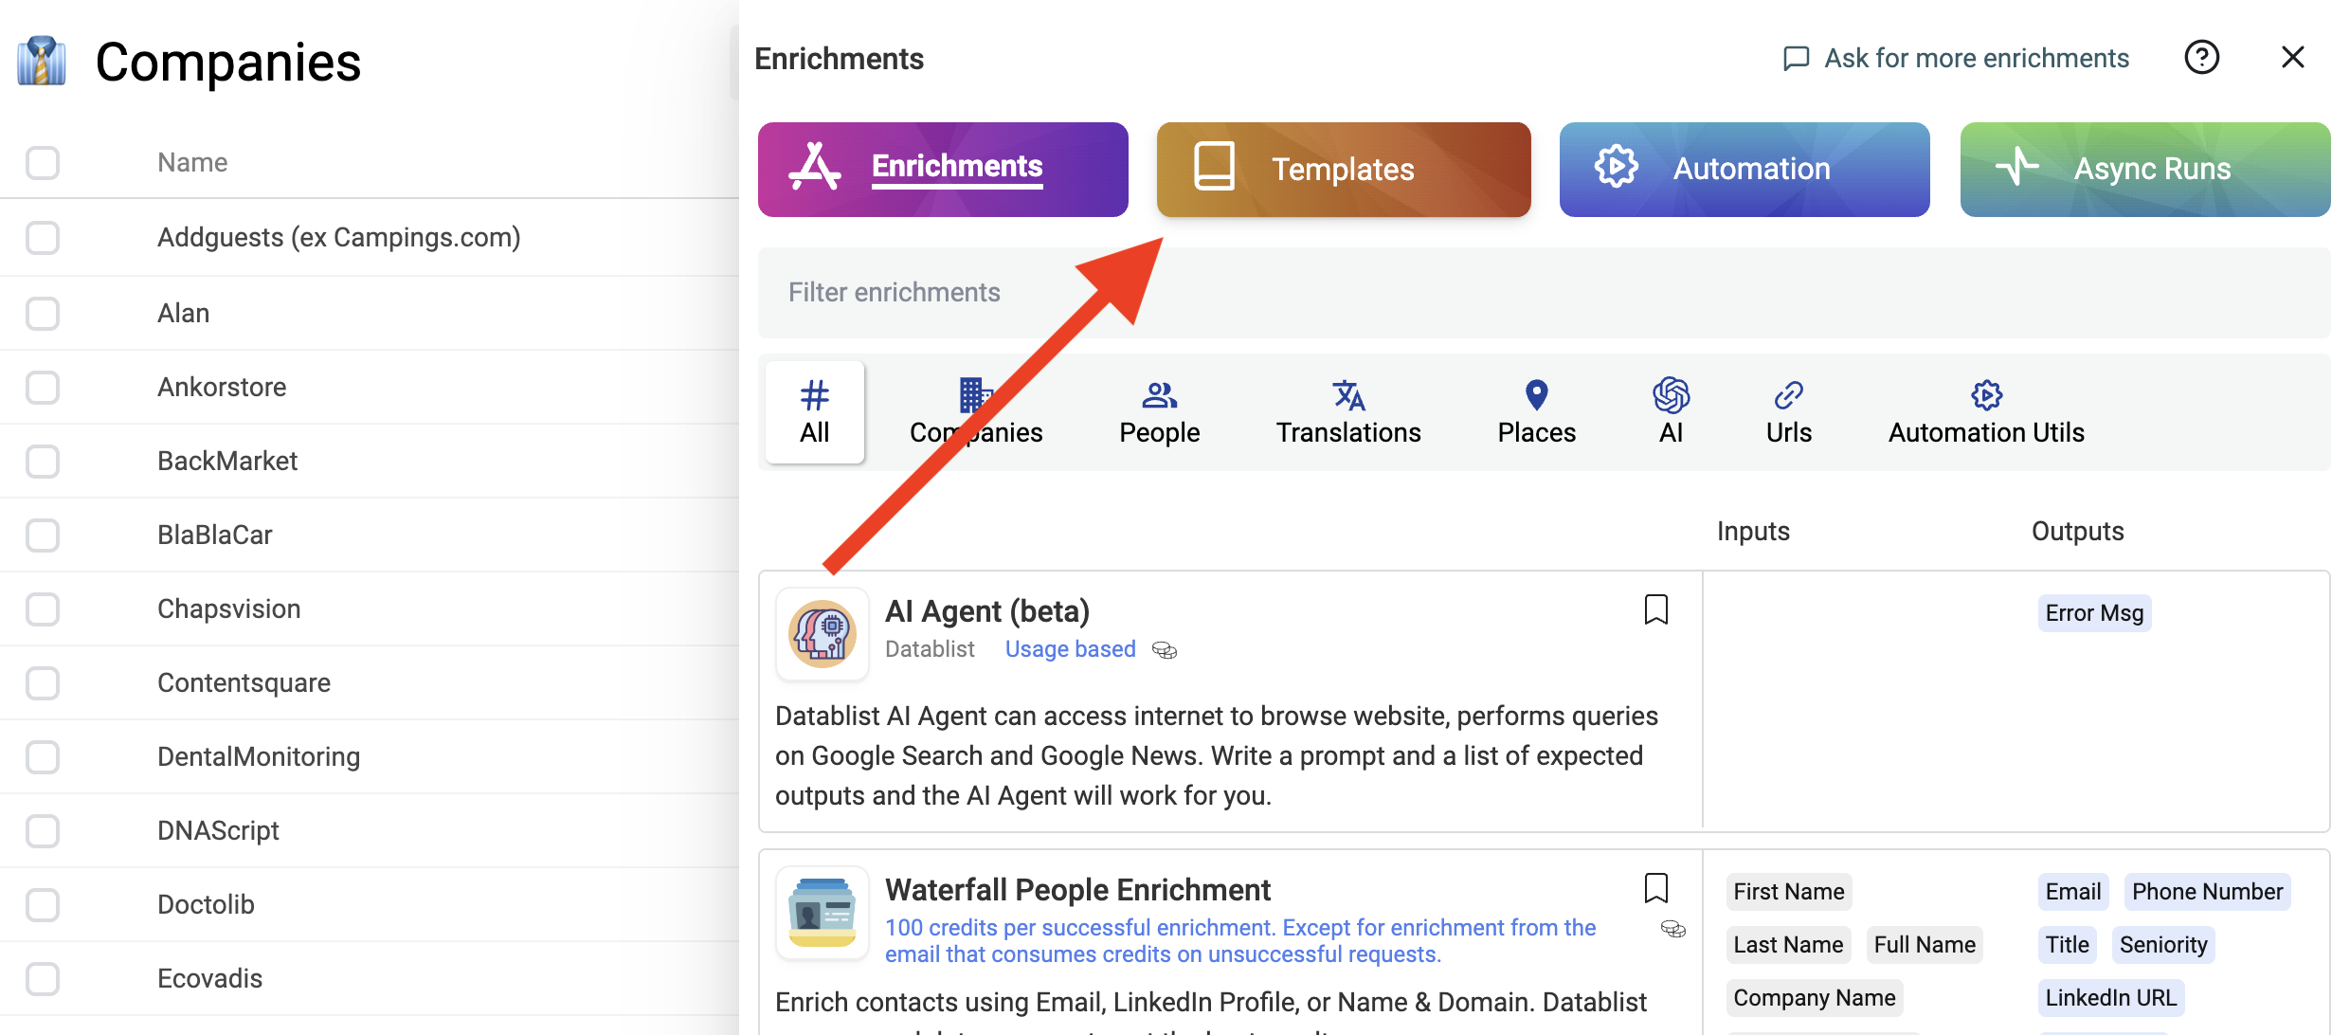This screenshot has width=2350, height=1035.
Task: Filter by Automation Utils category
Action: pyautogui.click(x=1986, y=412)
